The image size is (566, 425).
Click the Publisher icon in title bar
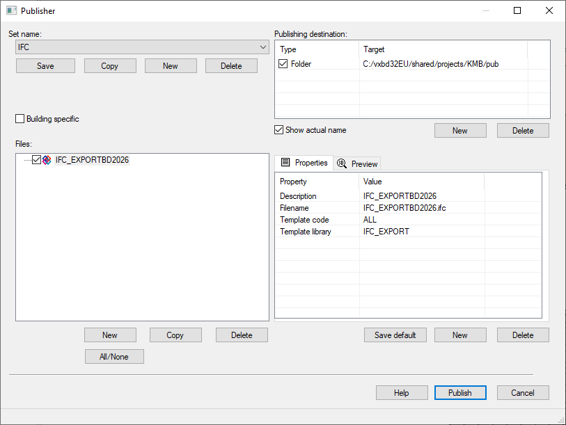pos(12,10)
